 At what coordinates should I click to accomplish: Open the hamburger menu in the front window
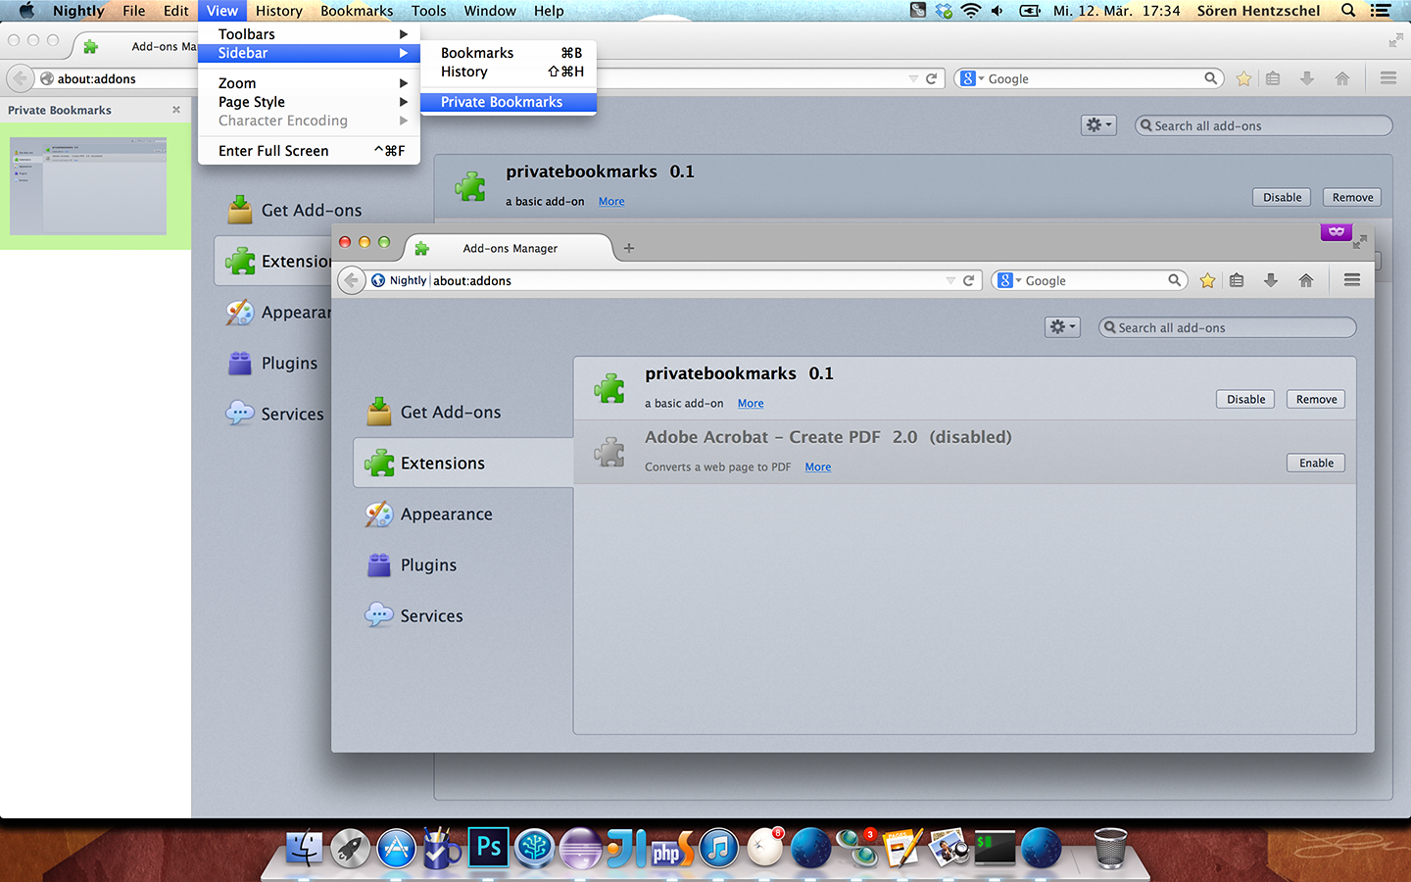point(1352,280)
